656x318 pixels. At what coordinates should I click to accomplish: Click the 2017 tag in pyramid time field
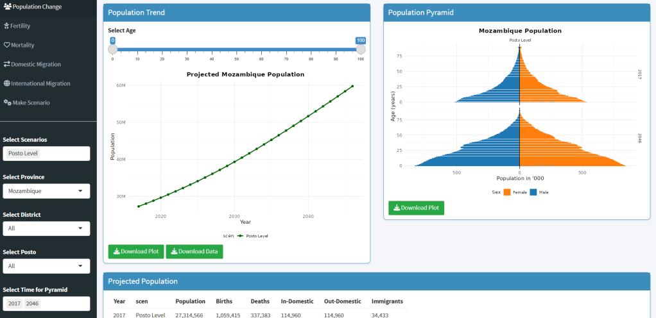[x=15, y=303]
